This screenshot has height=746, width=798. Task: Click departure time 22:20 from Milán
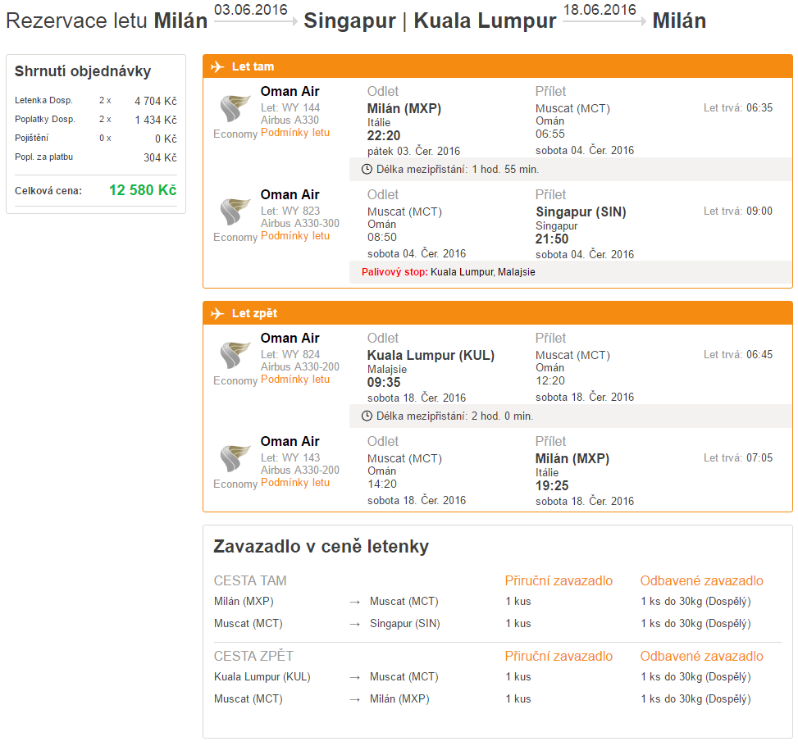coord(384,136)
